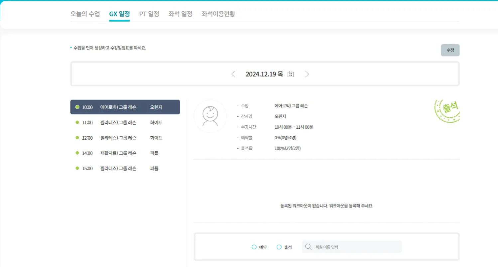The height and width of the screenshot is (267, 498).
Task: Click class name 에어로빅) 그룹 레슨 in details
Action: tap(291, 106)
